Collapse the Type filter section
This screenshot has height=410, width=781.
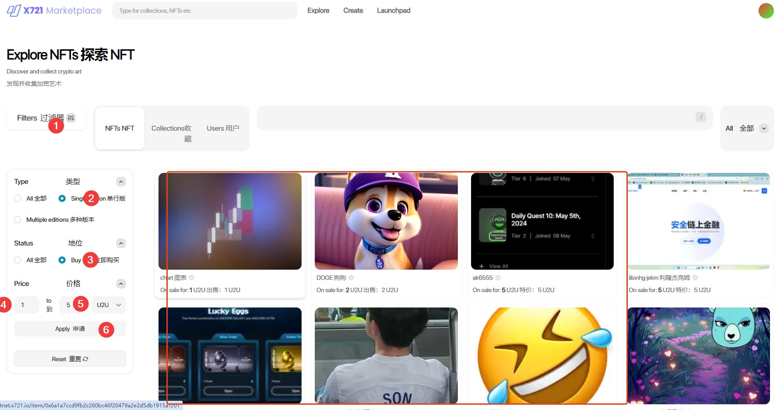(x=121, y=182)
